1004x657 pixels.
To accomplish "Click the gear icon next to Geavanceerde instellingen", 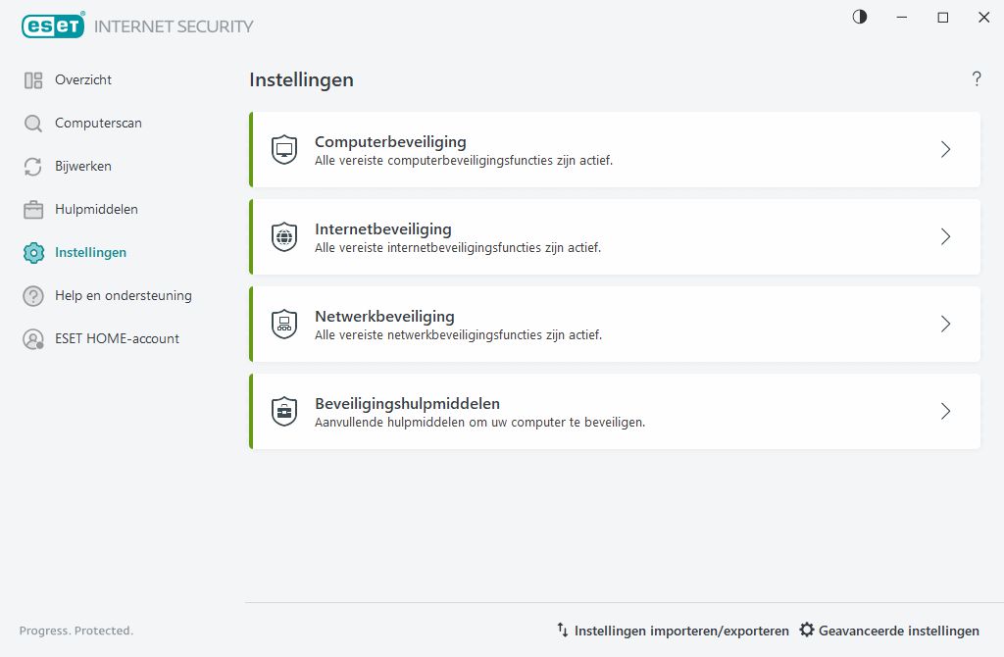I will pyautogui.click(x=807, y=631).
